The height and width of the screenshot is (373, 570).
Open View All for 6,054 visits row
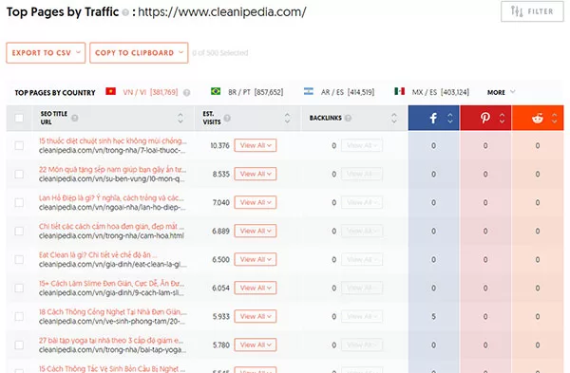pos(256,288)
